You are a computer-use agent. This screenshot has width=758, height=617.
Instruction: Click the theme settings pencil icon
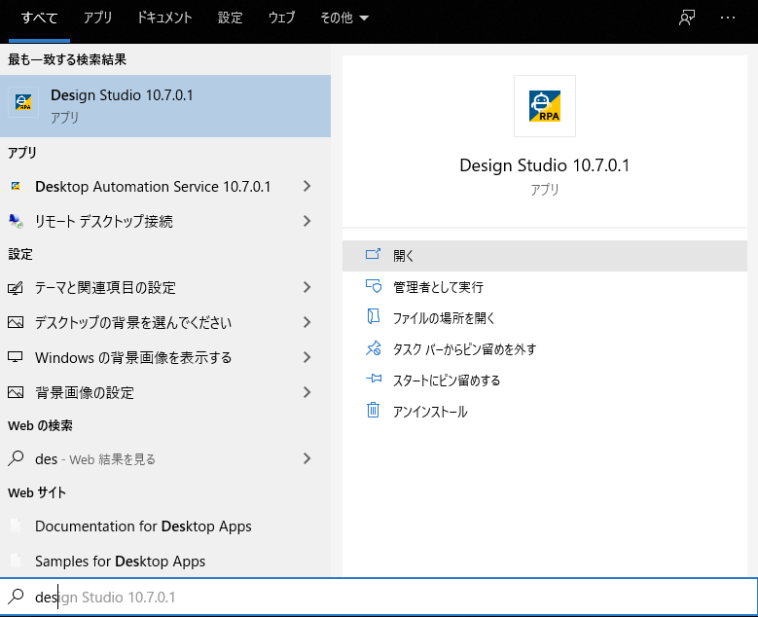(16, 288)
